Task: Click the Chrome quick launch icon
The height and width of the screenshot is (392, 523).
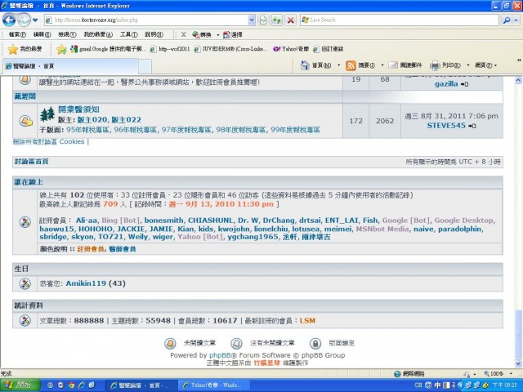Action: [x=71, y=385]
